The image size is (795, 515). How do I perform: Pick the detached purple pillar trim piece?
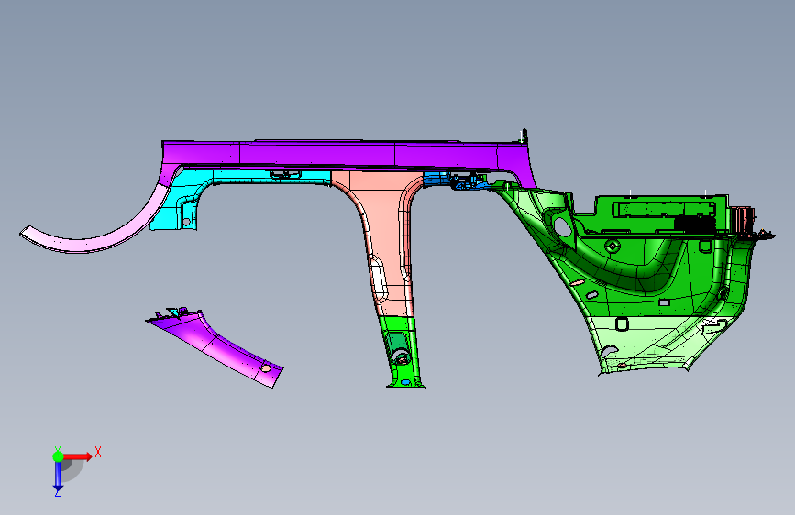pyautogui.click(x=215, y=346)
